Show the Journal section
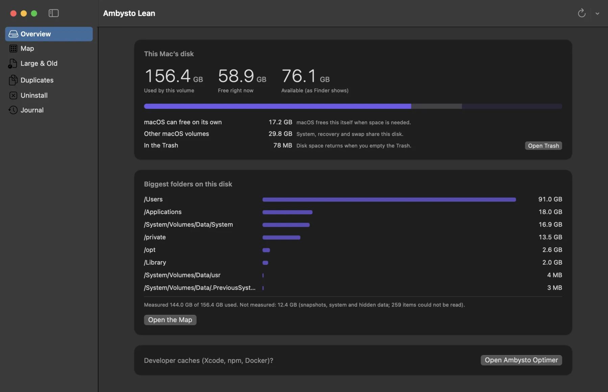Viewport: 608px width, 392px height. [49, 110]
